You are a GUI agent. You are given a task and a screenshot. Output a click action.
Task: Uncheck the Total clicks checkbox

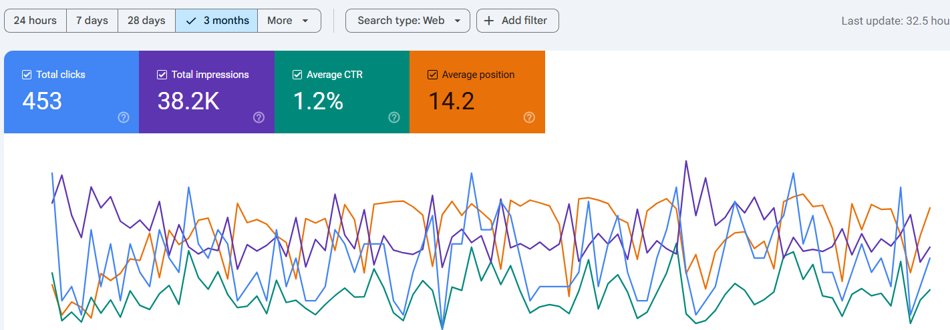click(27, 75)
